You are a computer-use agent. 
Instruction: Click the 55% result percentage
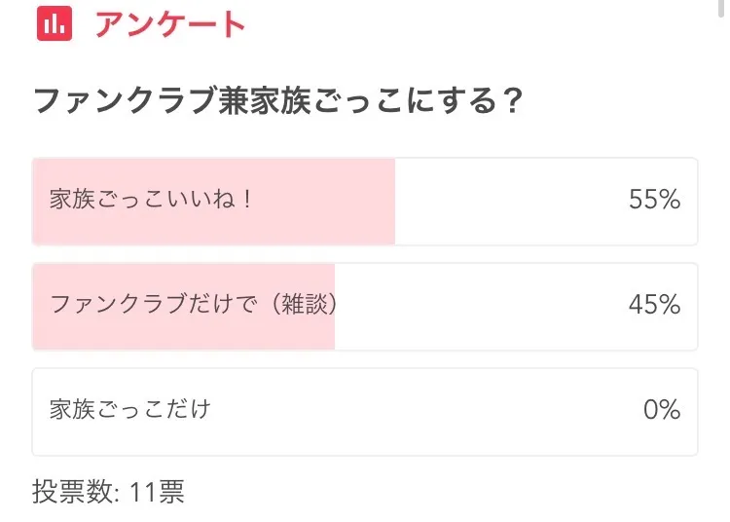(654, 201)
